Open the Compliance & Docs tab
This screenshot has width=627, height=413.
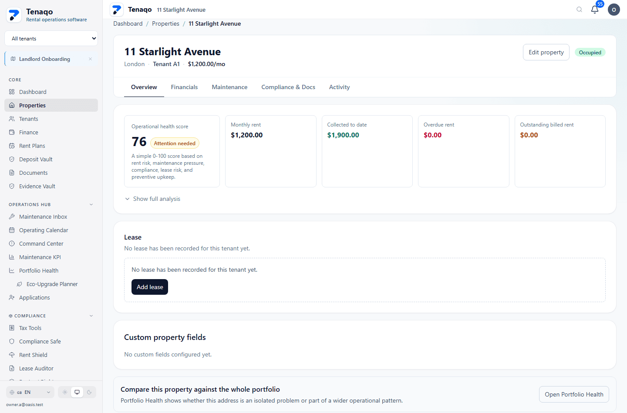point(288,87)
